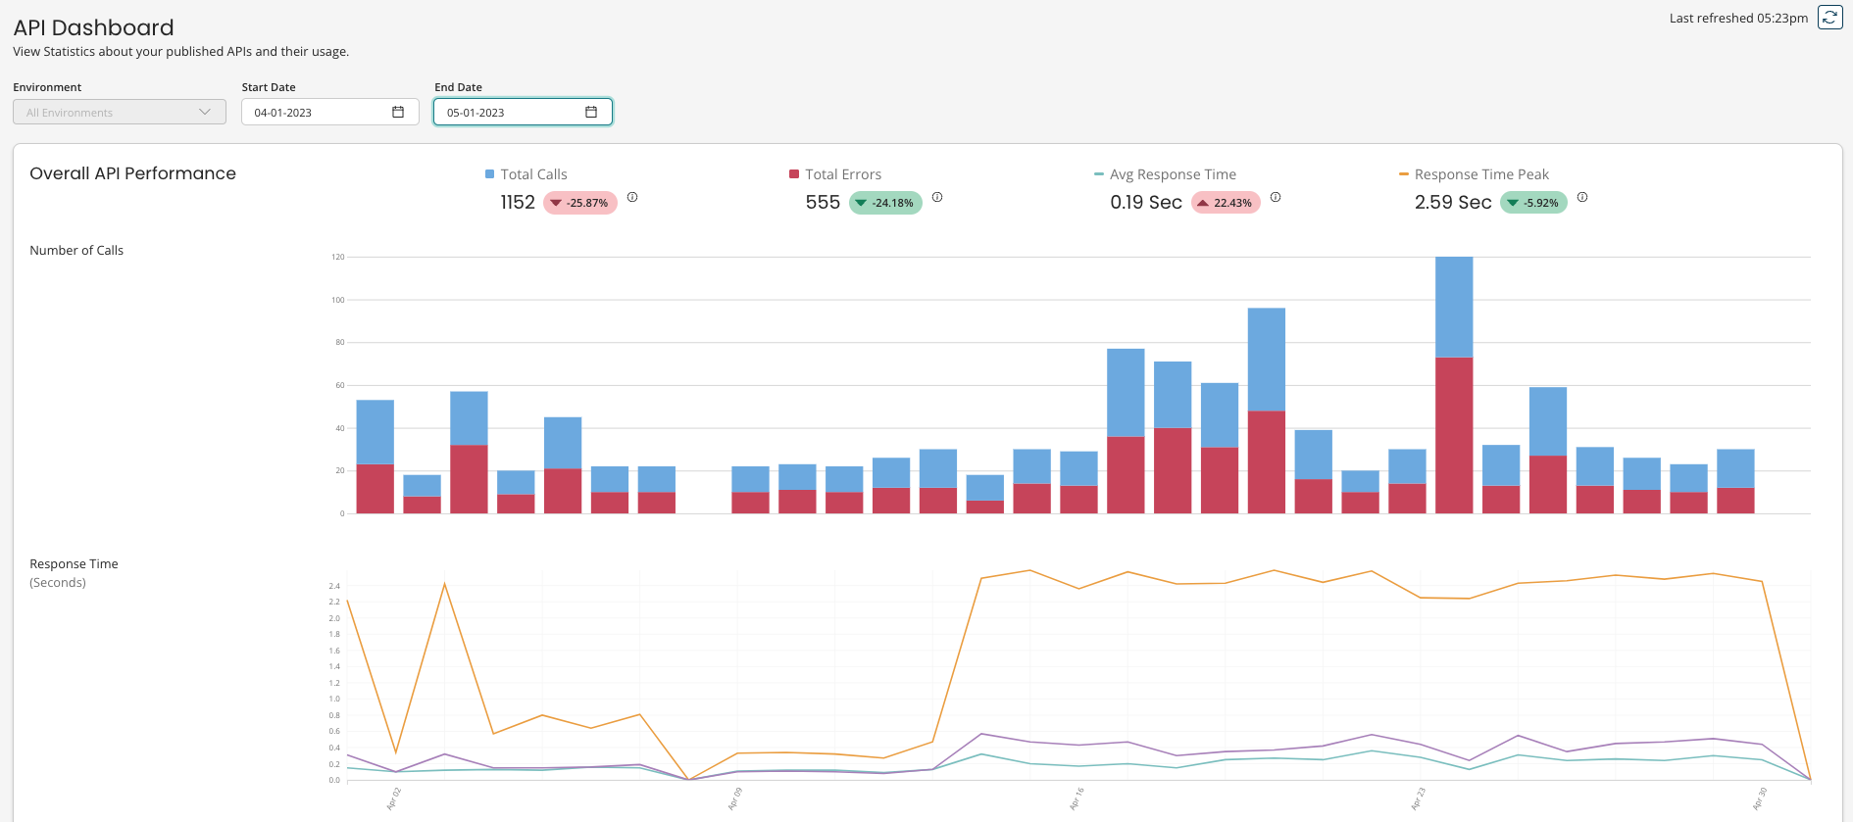The width and height of the screenshot is (1853, 822).
Task: Open the Start Date calendar icon
Action: pyautogui.click(x=398, y=112)
